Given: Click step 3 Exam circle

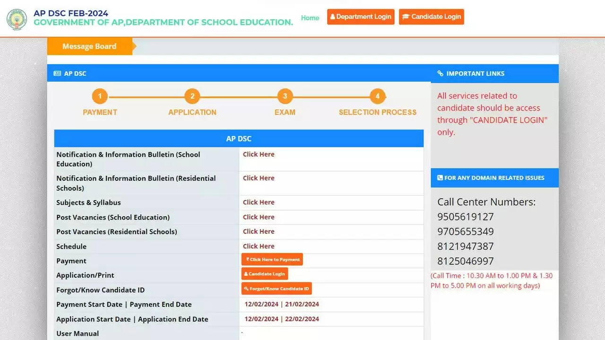Looking at the screenshot, I should pyautogui.click(x=285, y=97).
